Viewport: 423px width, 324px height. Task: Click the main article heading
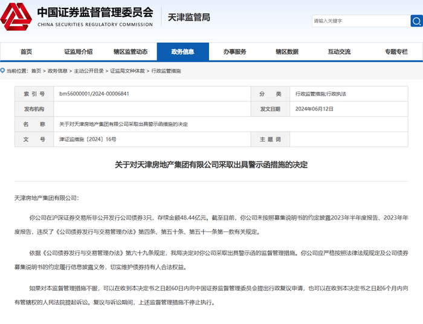(211, 164)
